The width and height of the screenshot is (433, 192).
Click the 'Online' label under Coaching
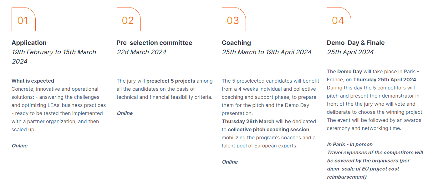tap(230, 162)
